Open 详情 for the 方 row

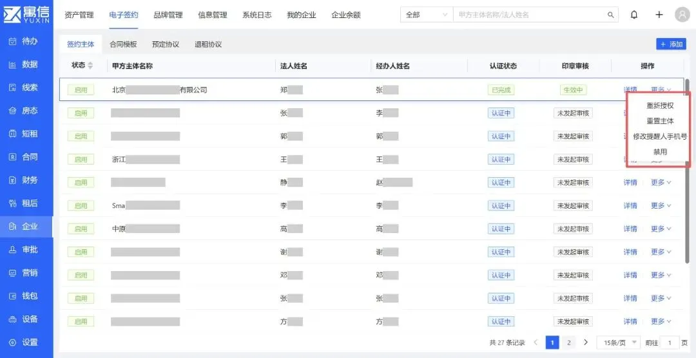tap(630, 321)
